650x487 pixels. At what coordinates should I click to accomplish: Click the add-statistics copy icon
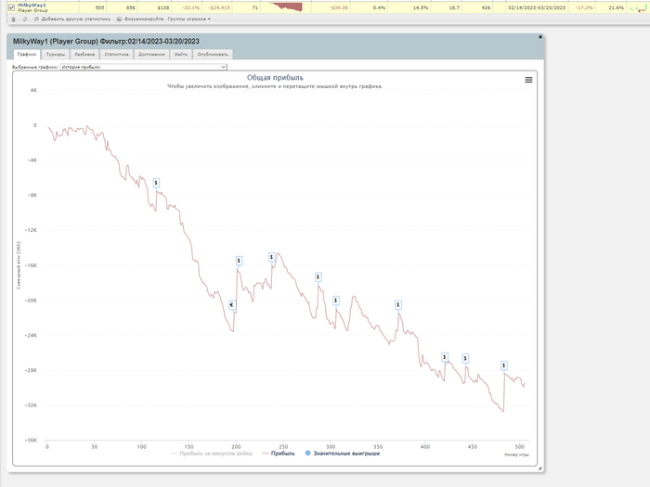[36, 19]
